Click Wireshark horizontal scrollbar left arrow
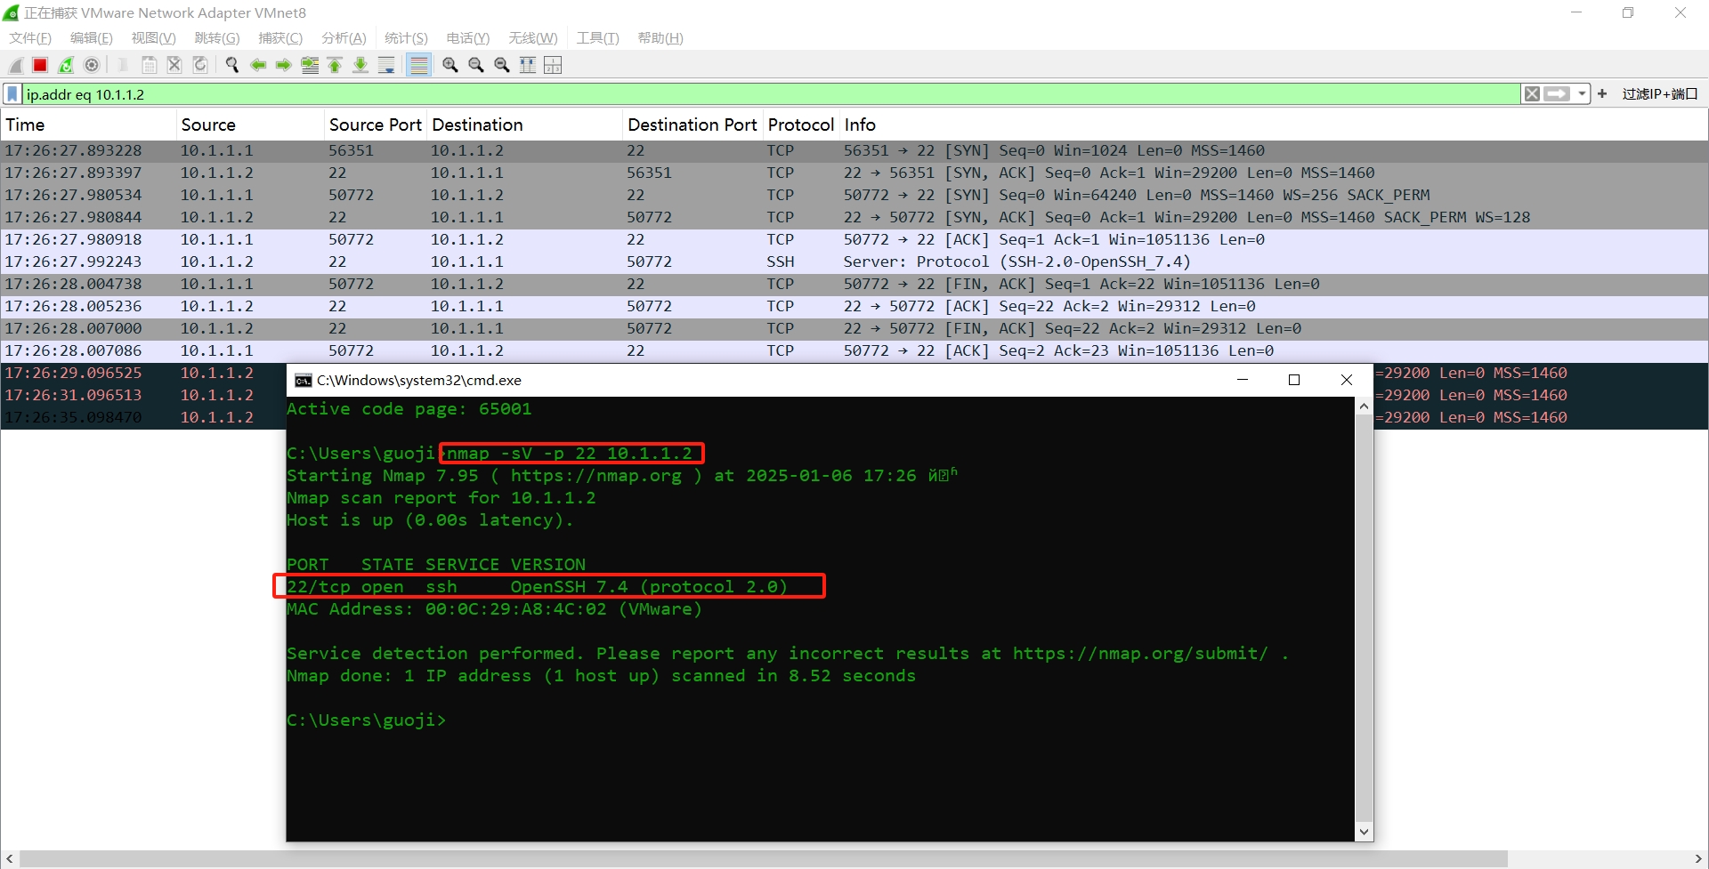This screenshot has width=1709, height=869. point(9,858)
